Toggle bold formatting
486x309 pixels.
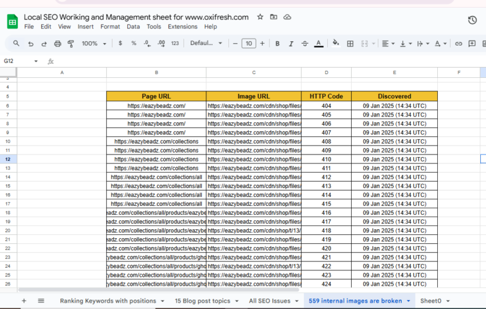(x=277, y=44)
